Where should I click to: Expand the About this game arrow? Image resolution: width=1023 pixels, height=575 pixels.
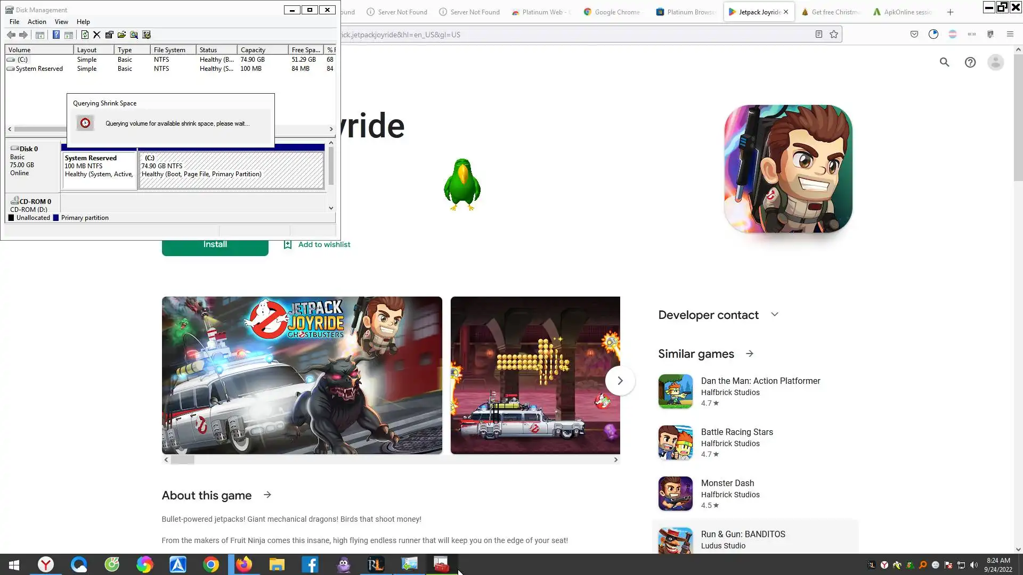(x=267, y=495)
